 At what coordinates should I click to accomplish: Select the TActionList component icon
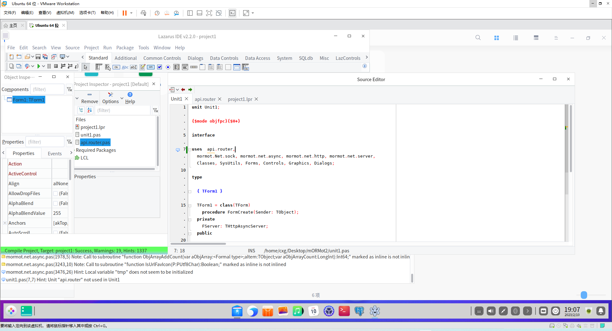(245, 67)
